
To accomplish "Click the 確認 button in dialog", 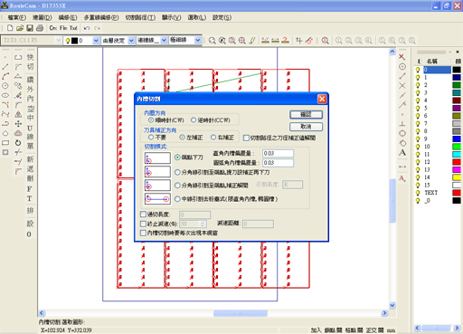I will pos(306,114).
